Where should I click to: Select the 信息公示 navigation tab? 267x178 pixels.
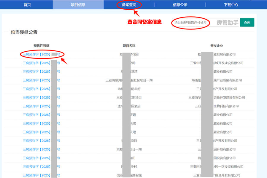pos(180,5)
